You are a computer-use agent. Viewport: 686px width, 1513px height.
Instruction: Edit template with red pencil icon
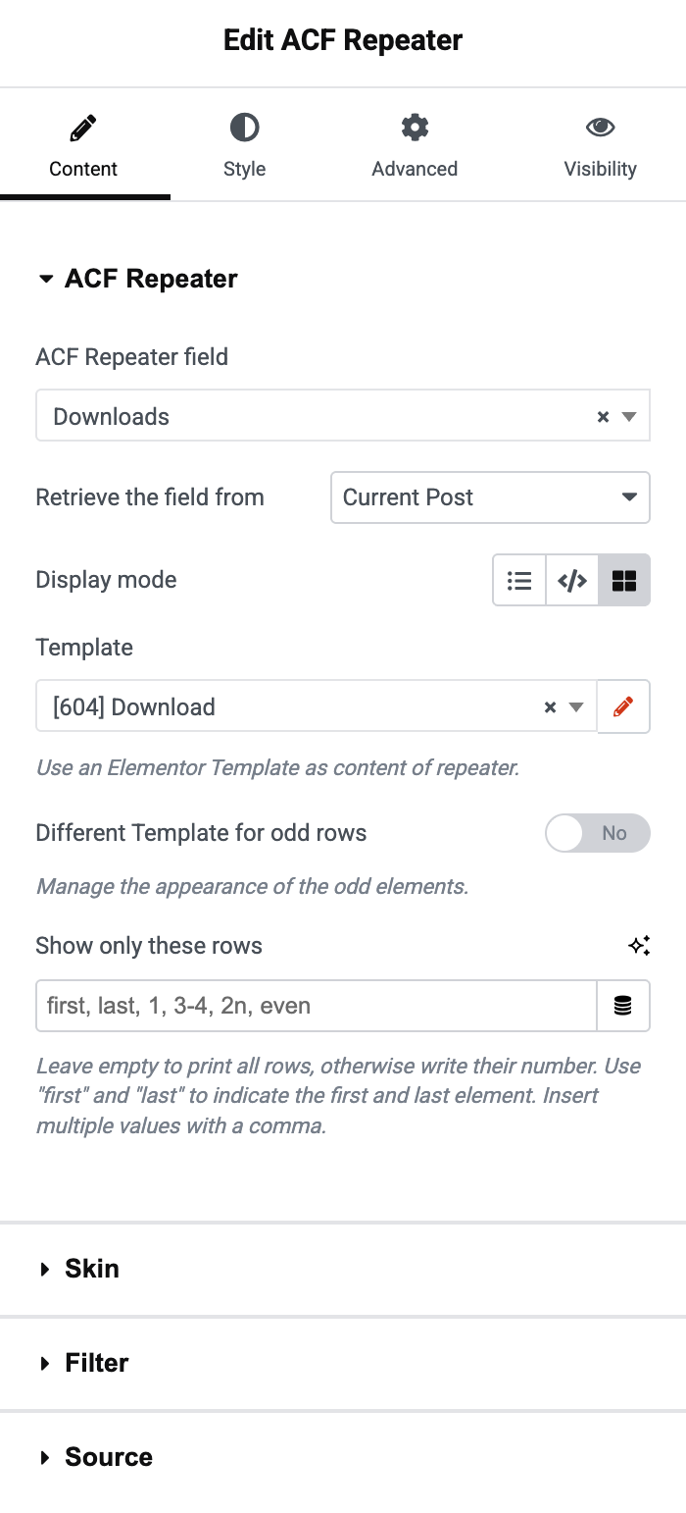point(623,706)
